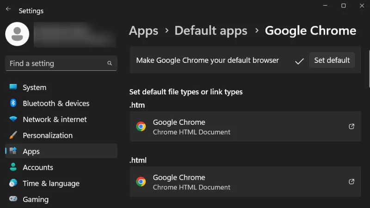Click the Personalization paintbrush icon

pyautogui.click(x=13, y=135)
